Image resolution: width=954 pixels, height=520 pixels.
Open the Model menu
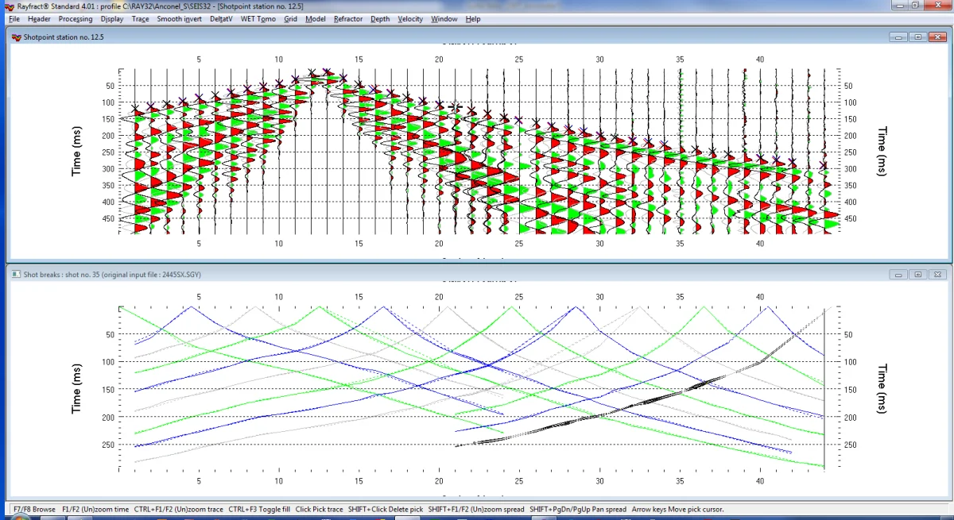[x=316, y=18]
